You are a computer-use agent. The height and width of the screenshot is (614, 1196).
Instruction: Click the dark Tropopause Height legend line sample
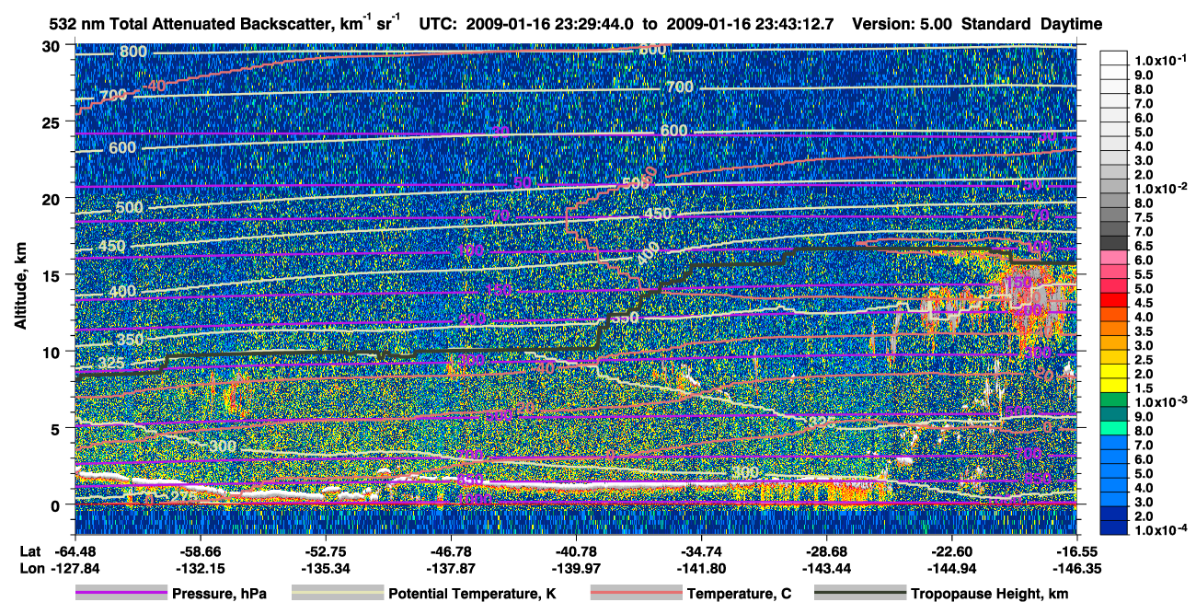[858, 594]
